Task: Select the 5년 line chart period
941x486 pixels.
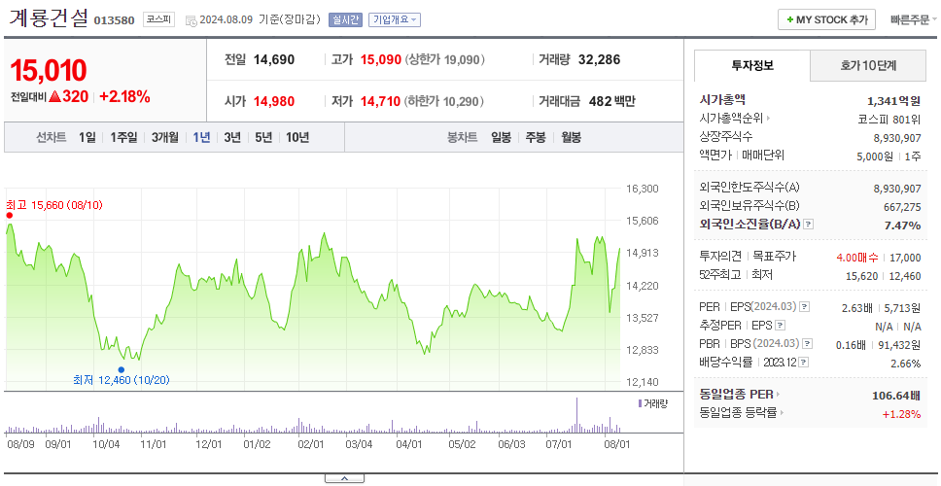Action: pos(263,137)
